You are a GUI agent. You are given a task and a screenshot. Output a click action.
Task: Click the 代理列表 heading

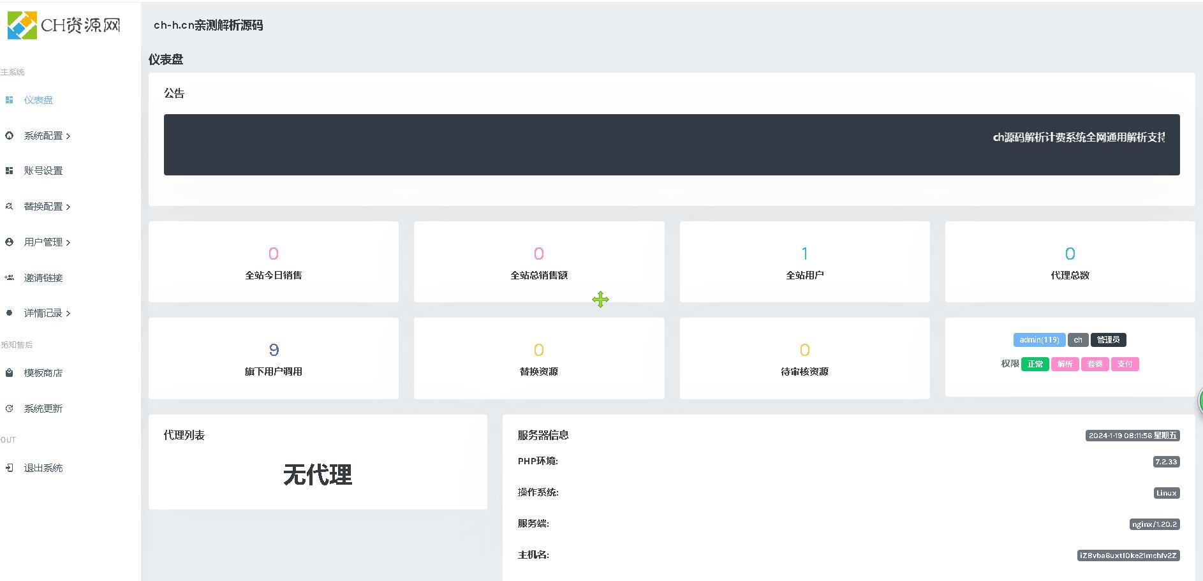coord(184,435)
